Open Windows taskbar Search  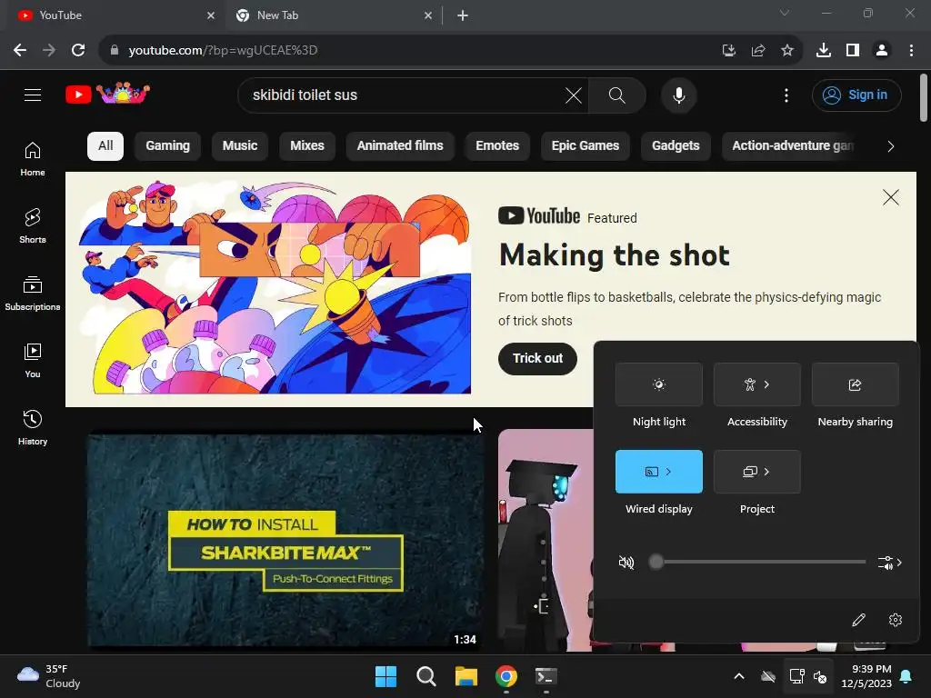coord(425,676)
